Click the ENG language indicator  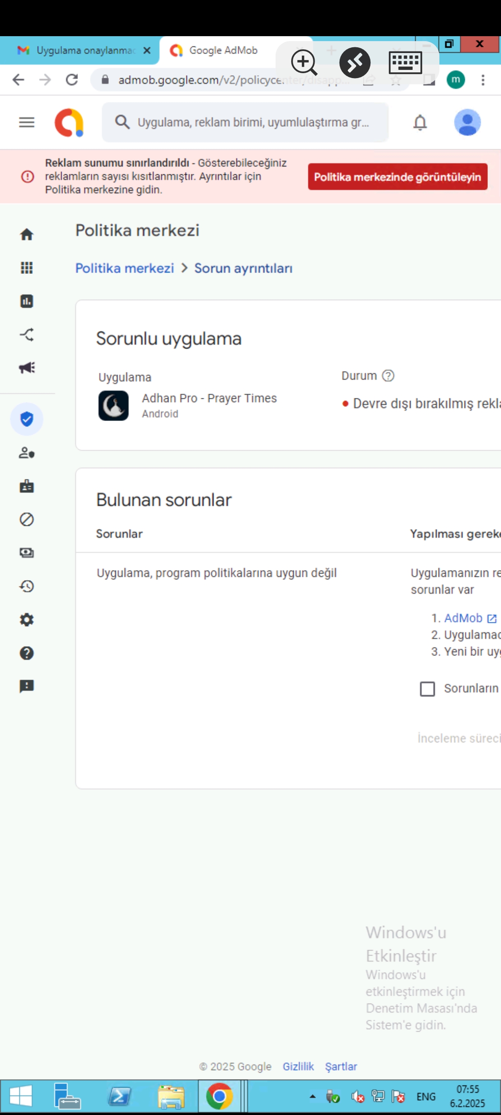(x=426, y=1096)
